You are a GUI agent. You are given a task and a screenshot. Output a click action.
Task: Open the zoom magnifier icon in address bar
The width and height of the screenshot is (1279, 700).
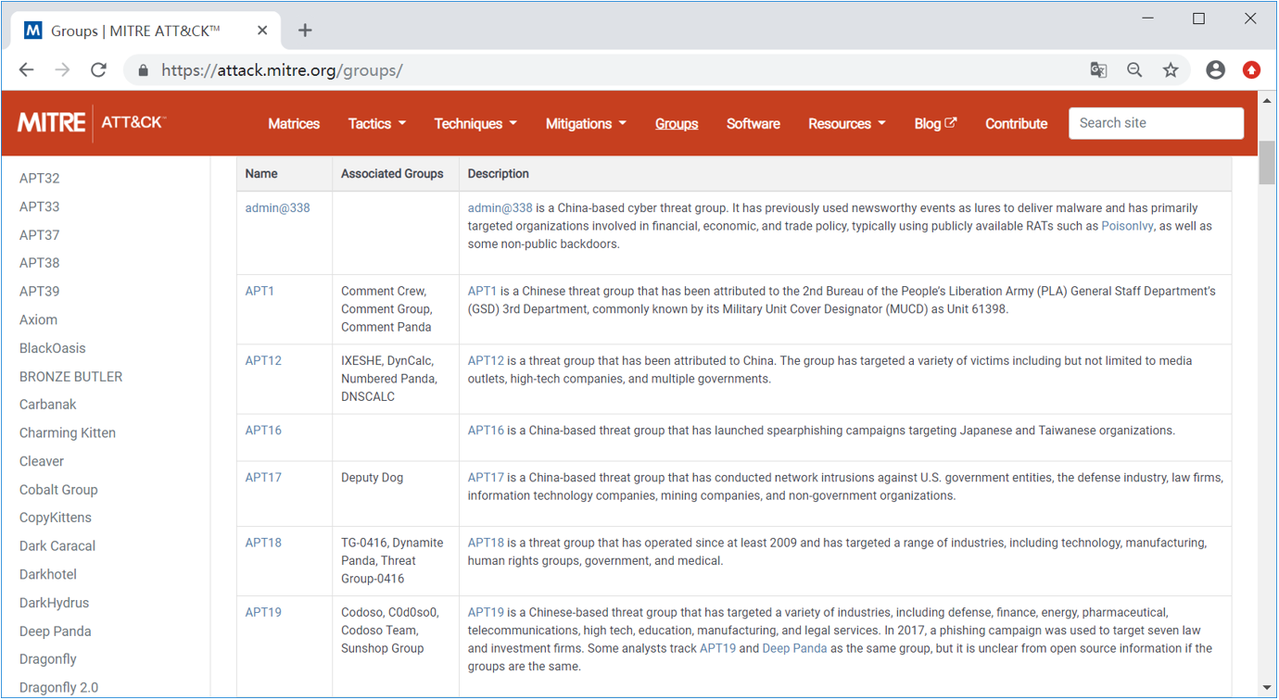tap(1134, 70)
